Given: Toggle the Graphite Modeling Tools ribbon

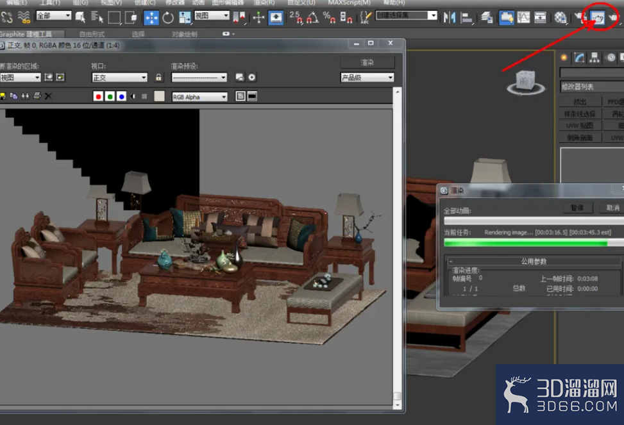Looking at the screenshot, I should point(506,17).
